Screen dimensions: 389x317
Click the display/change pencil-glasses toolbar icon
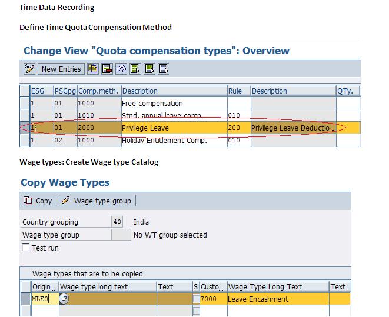pos(29,69)
